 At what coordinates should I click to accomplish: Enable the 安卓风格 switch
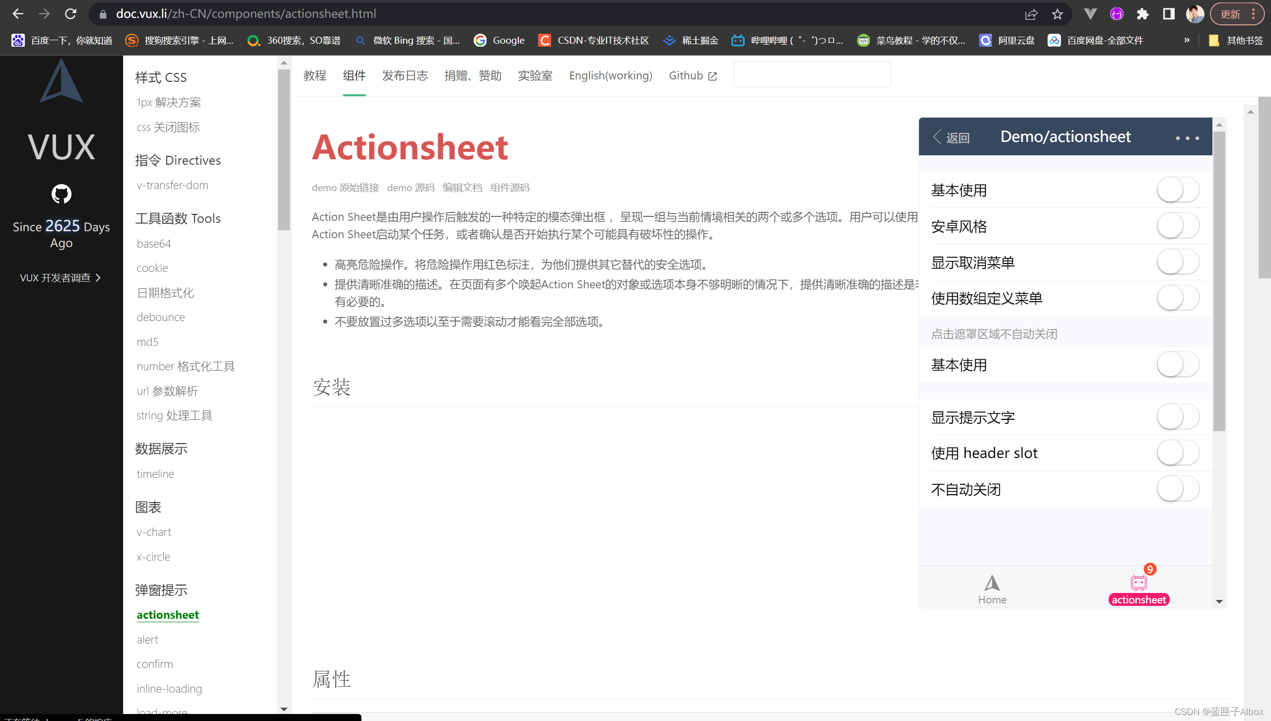point(1178,226)
